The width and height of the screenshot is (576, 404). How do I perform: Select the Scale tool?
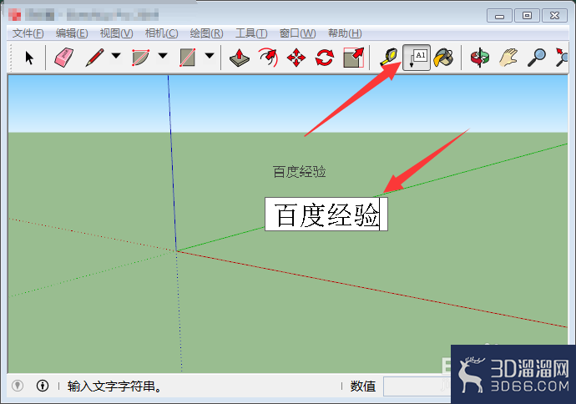(353, 58)
